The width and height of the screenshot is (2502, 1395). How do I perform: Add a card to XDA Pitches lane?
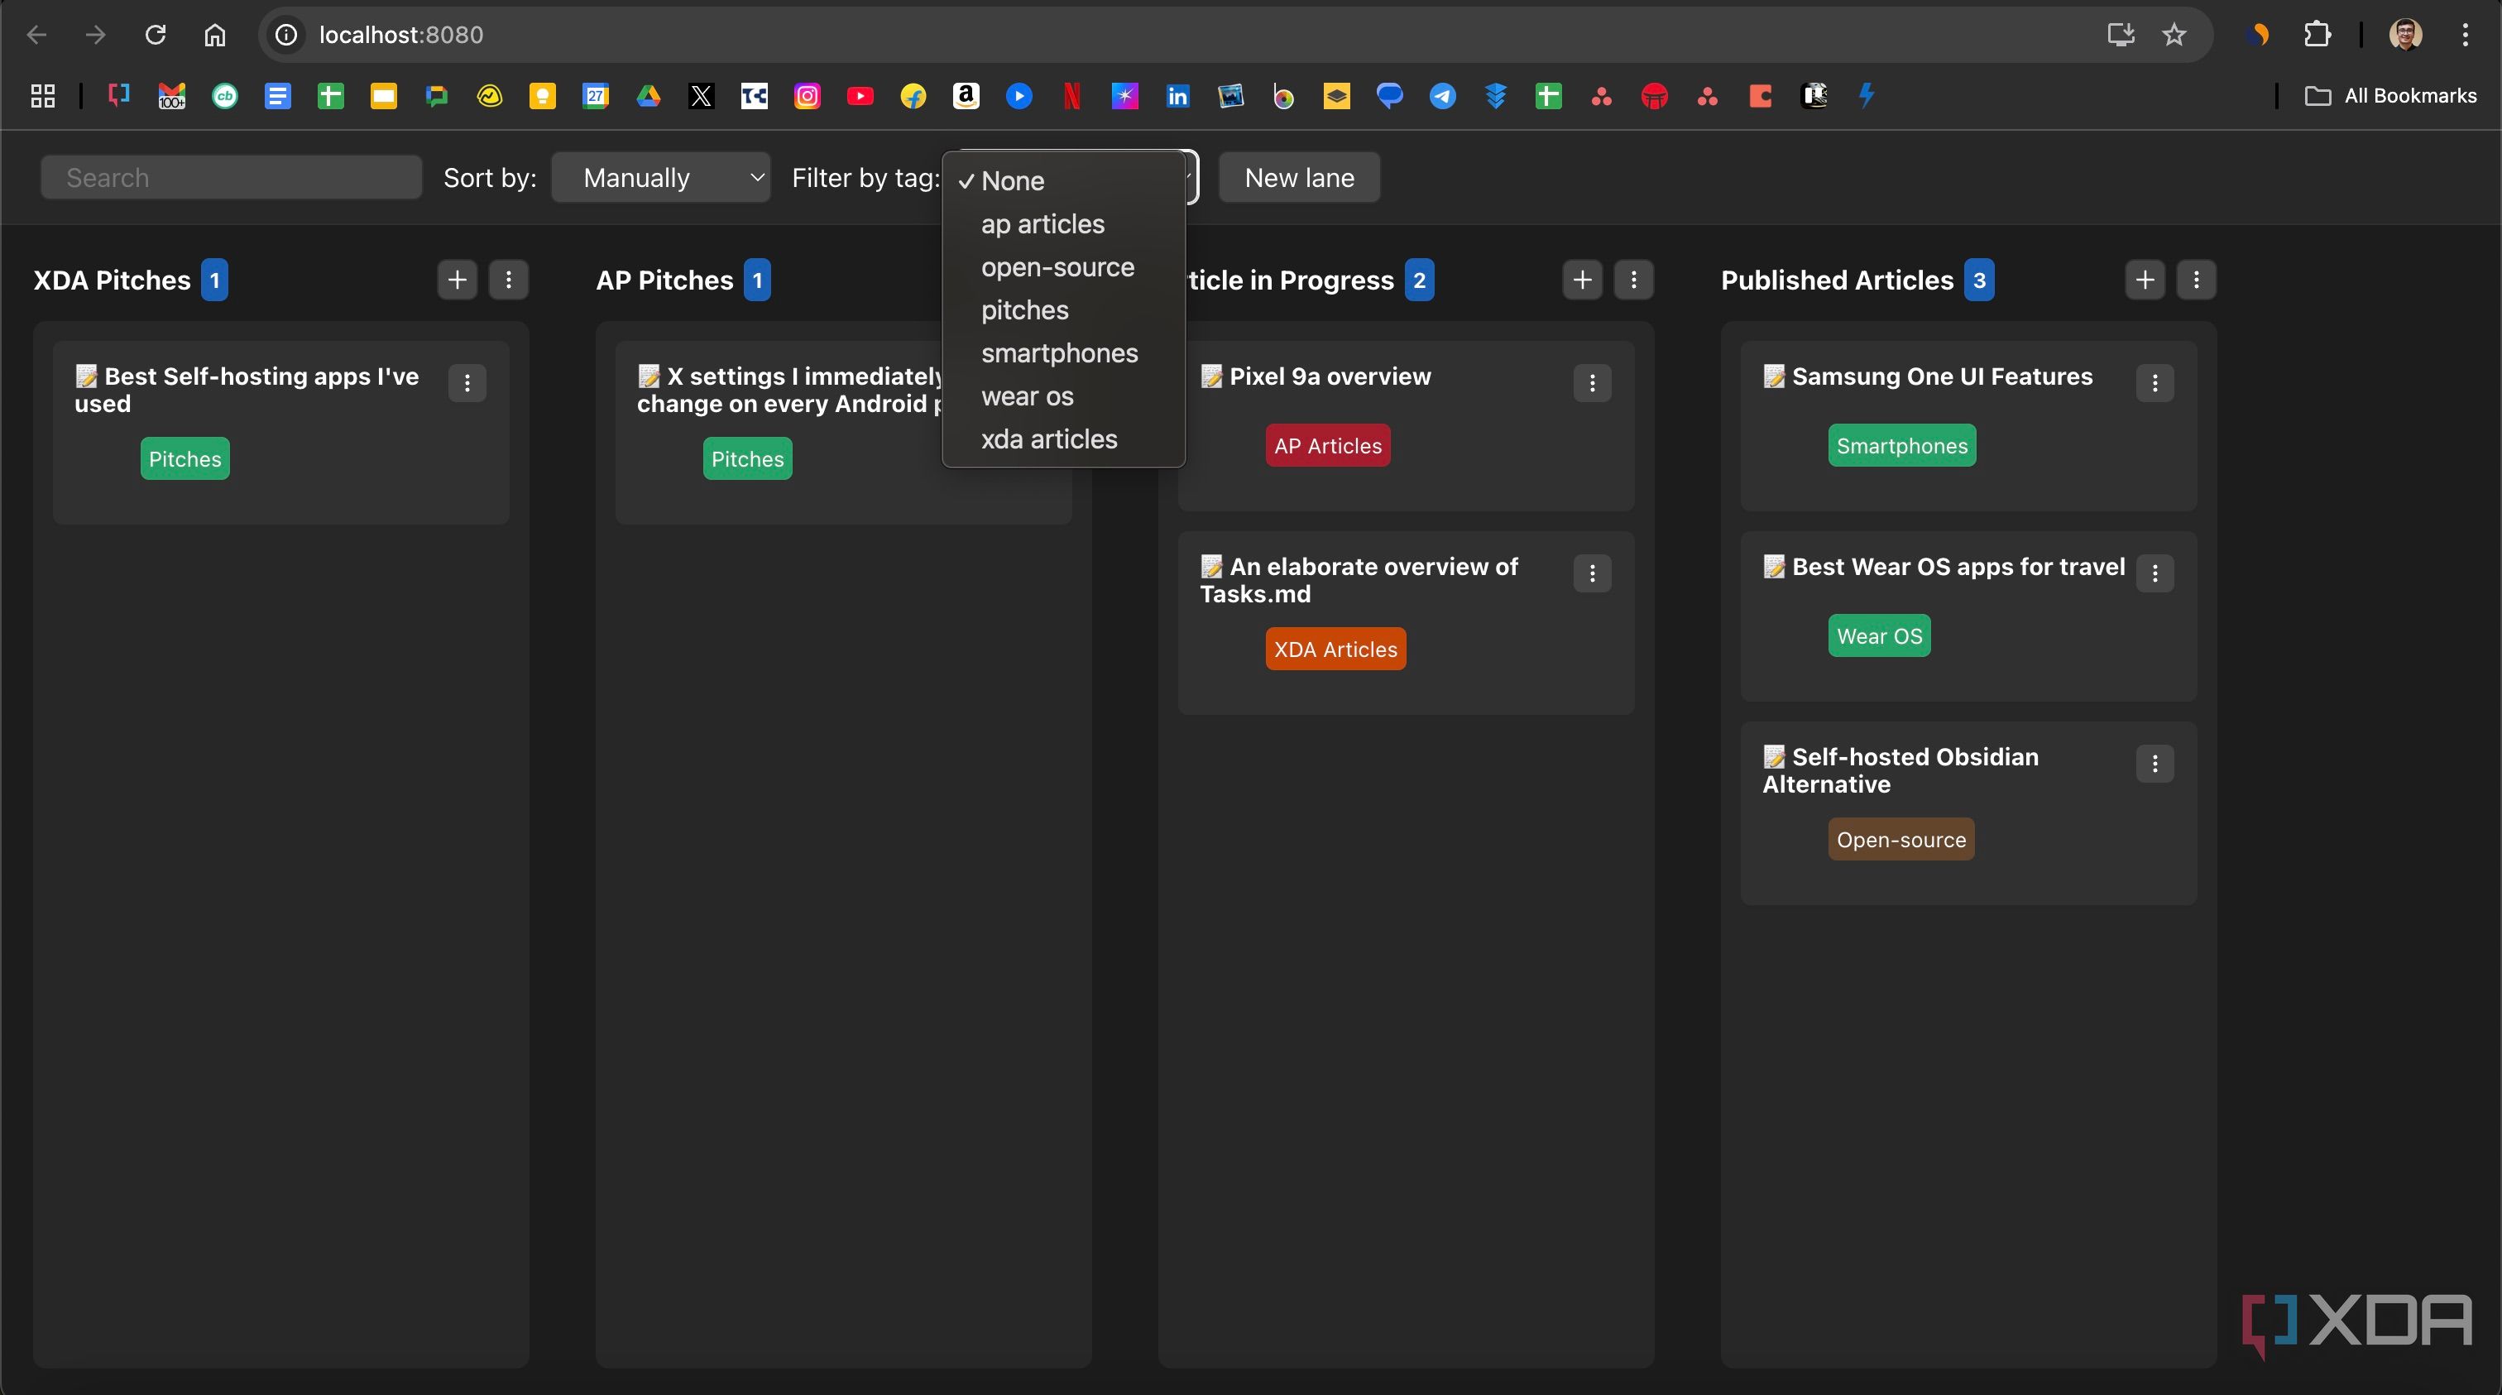(x=458, y=280)
